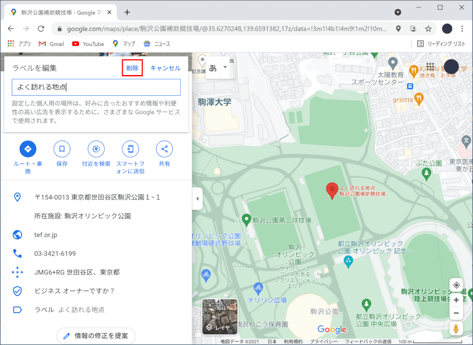473x345 pixels.
Task: Click the 削除 (delete) label button
Action: [x=132, y=68]
